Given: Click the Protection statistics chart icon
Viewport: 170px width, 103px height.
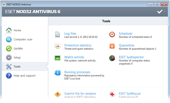Looking at the screenshot, I should pos(58,46).
